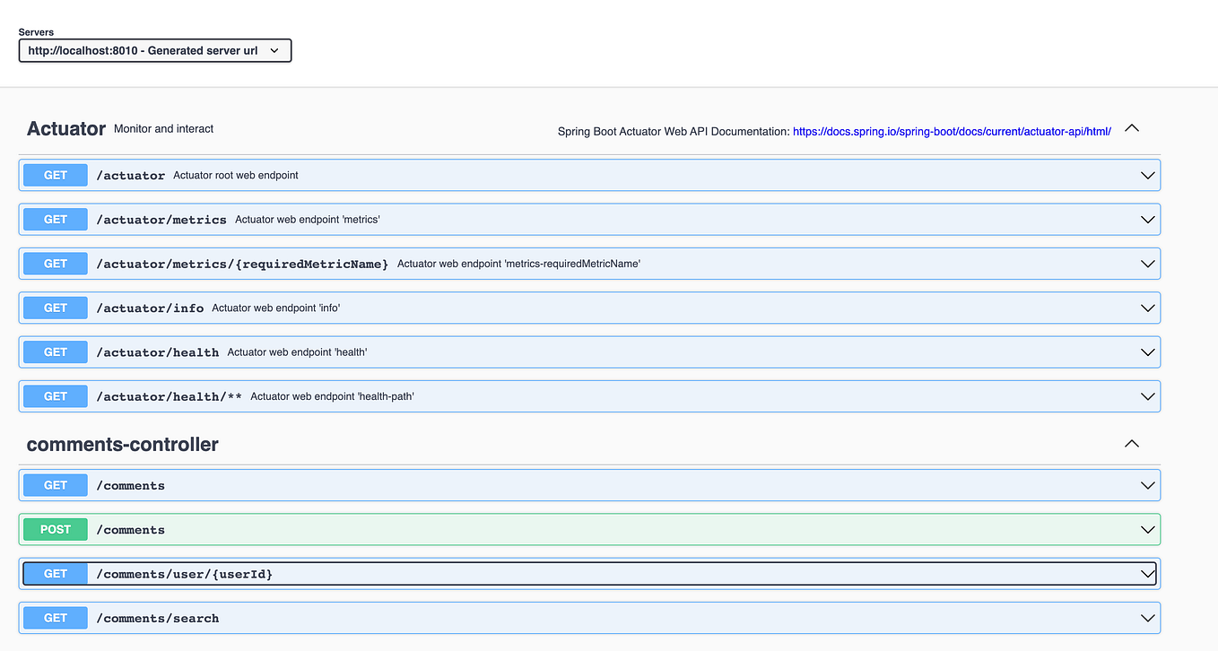Click GET badge for /actuator
Image resolution: width=1218 pixels, height=651 pixels.
tap(56, 176)
